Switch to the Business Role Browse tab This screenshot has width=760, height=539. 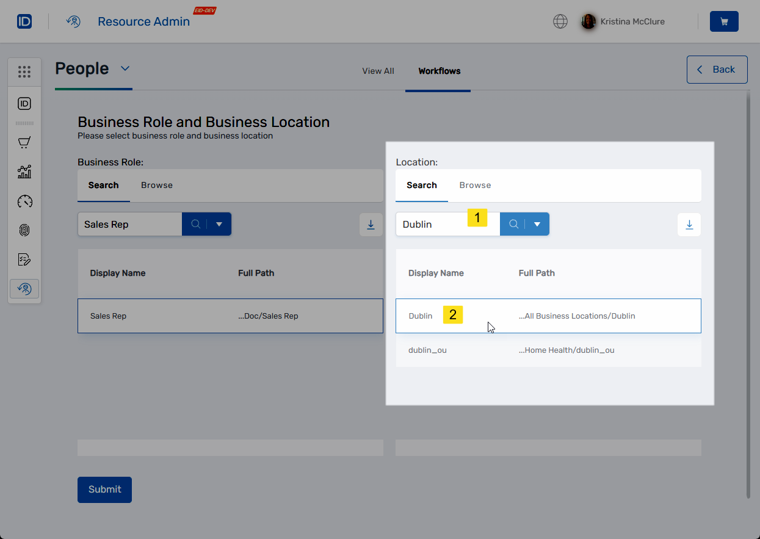click(157, 185)
